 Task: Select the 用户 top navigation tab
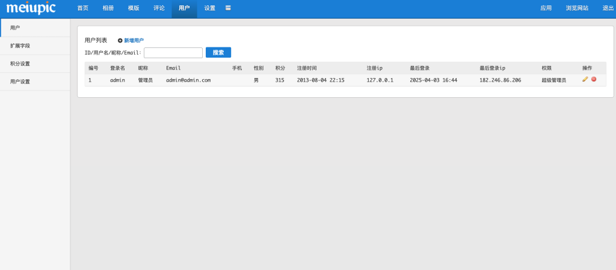click(184, 8)
